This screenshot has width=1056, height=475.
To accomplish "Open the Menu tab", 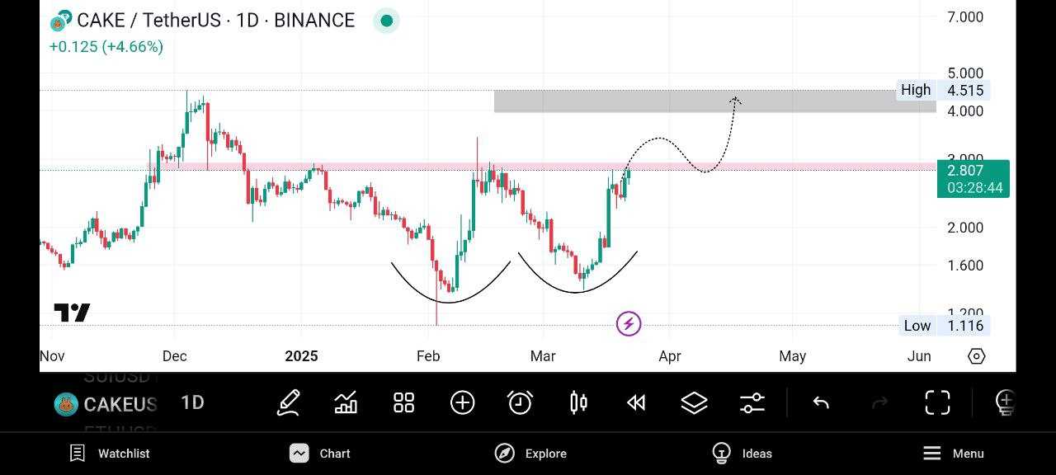I will pos(953,454).
